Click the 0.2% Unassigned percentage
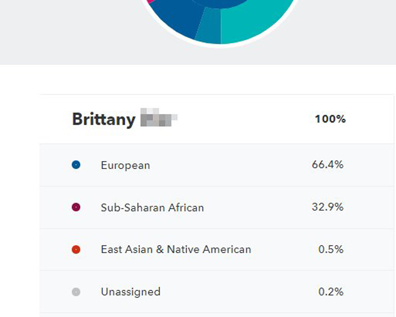 (x=331, y=292)
